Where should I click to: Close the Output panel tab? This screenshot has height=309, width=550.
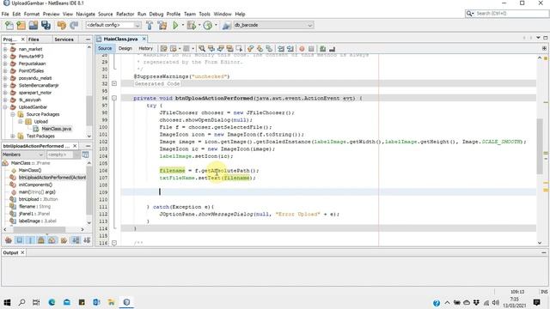[x=22, y=252]
